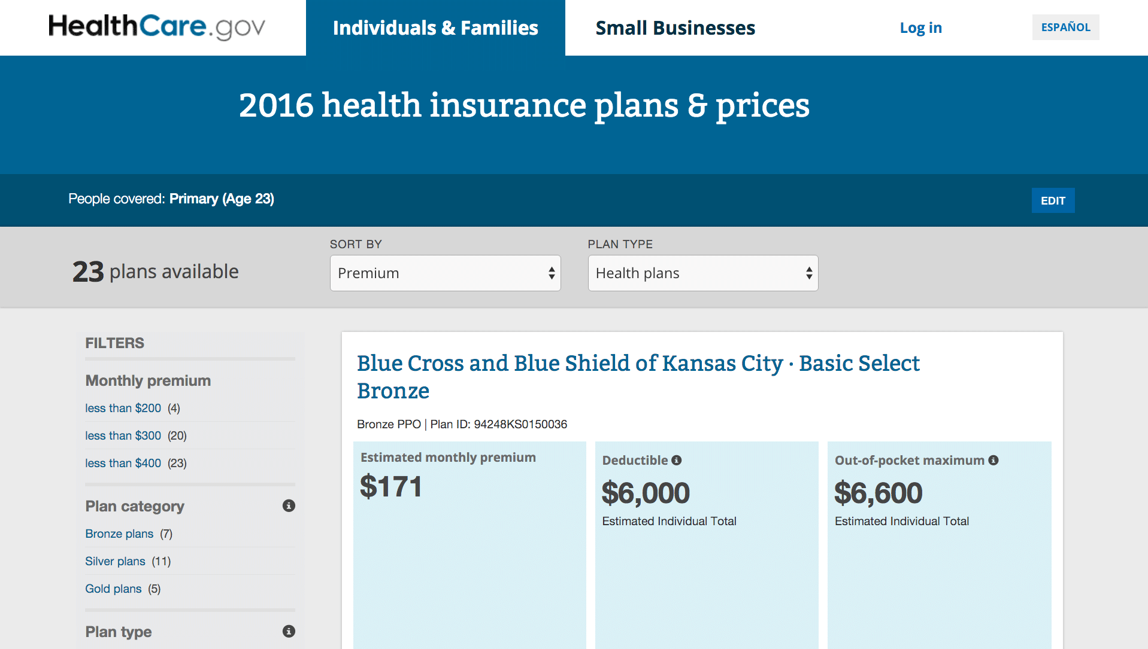Filter to Bronze plans
Viewport: 1148px width, 649px height.
point(119,534)
